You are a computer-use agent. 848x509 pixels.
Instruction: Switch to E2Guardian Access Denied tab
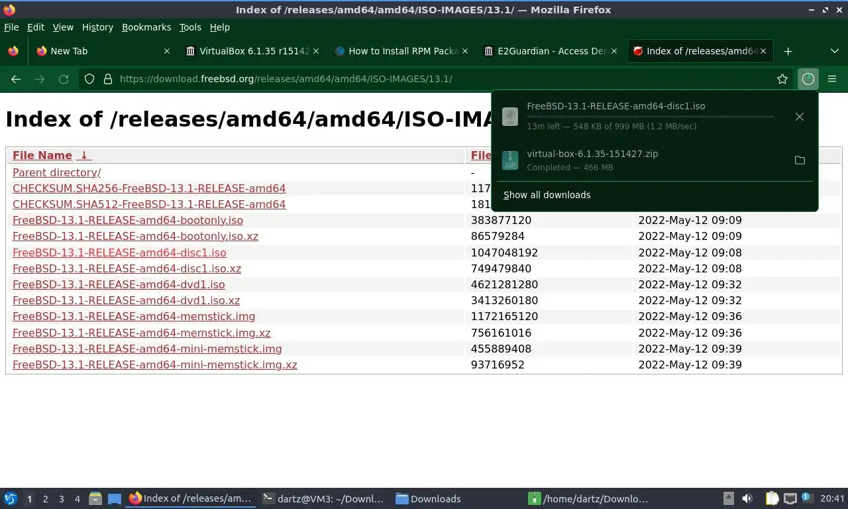tap(551, 51)
